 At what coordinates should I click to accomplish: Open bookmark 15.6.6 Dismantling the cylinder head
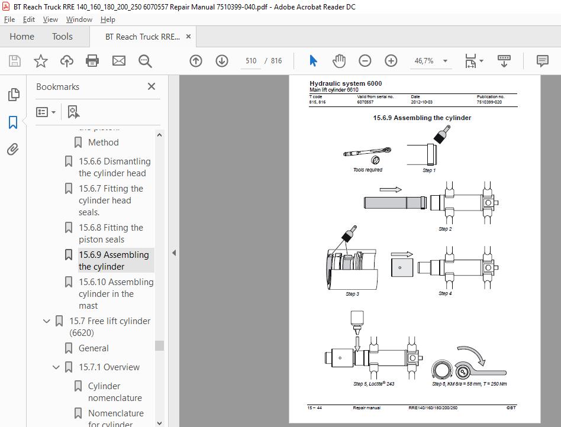[114, 167]
